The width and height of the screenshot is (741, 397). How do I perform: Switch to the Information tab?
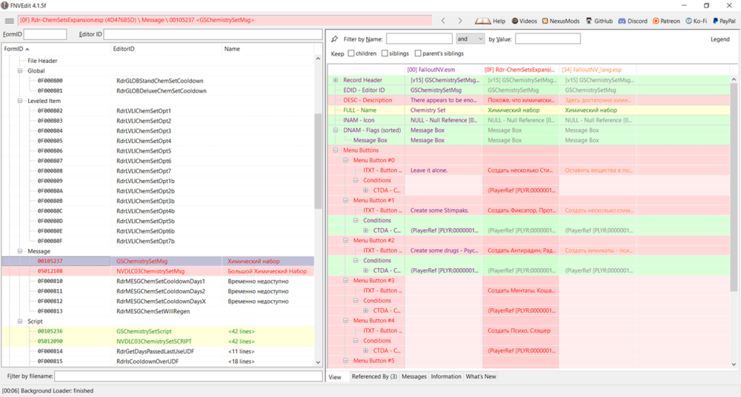(445, 377)
